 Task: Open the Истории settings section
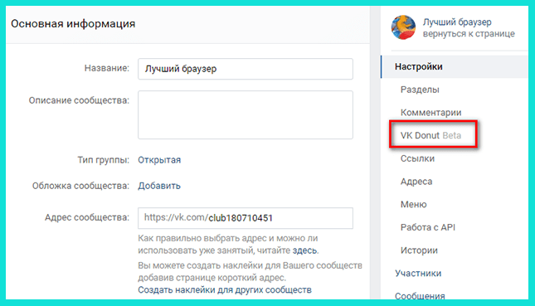point(419,250)
